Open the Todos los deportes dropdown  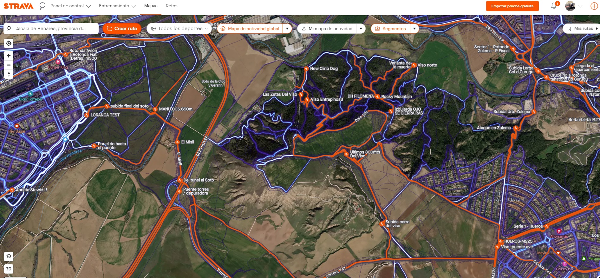point(179,29)
